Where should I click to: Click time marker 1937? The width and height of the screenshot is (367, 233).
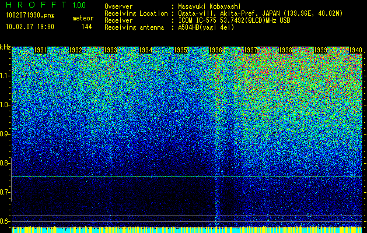pos(251,50)
